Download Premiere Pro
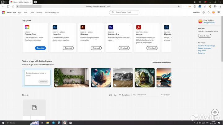 point(124,48)
